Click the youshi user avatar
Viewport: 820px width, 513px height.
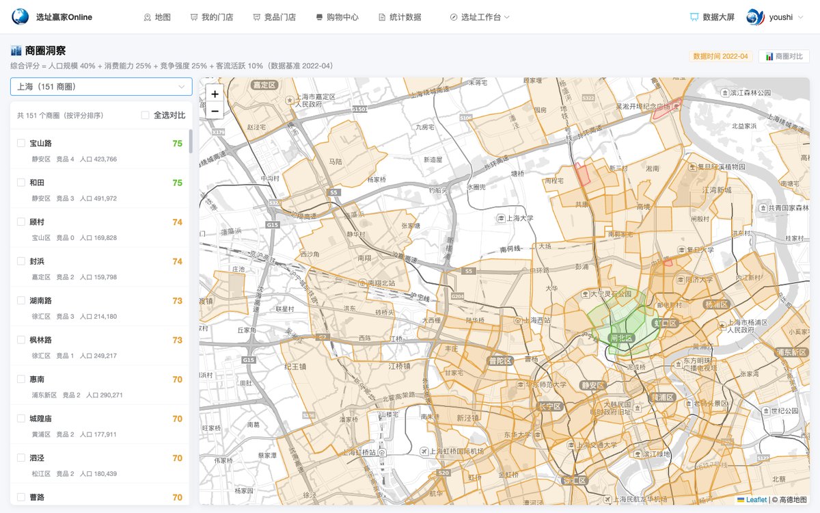755,17
